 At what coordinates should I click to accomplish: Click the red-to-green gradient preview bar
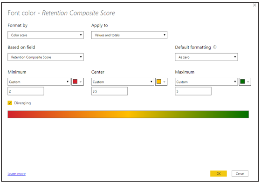128,114
